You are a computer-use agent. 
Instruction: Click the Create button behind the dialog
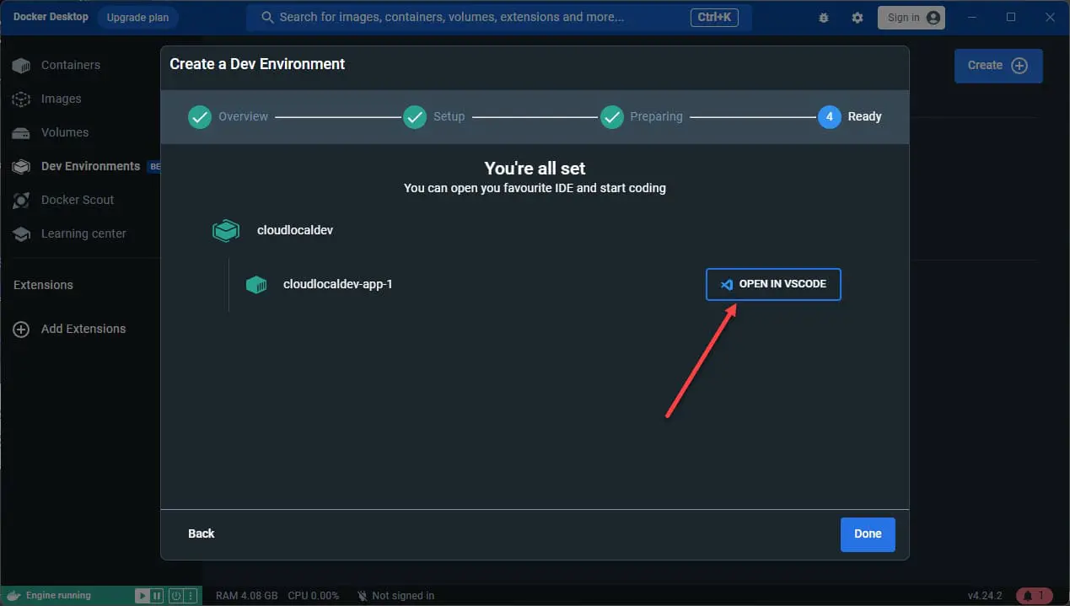(x=998, y=65)
